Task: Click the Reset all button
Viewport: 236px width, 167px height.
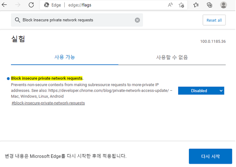Action: point(214,20)
